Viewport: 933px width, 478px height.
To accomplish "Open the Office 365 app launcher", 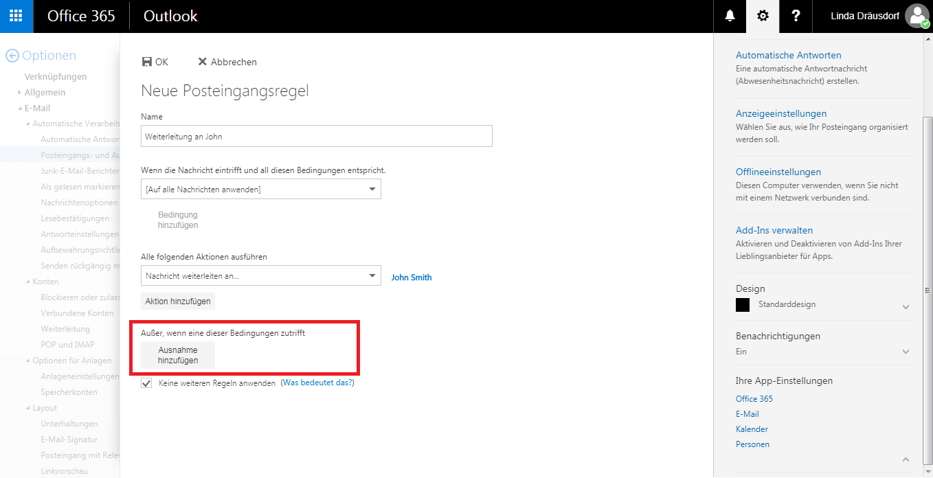I will pos(14,15).
